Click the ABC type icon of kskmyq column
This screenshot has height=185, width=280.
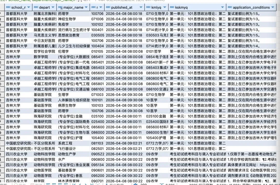pos(172,7)
